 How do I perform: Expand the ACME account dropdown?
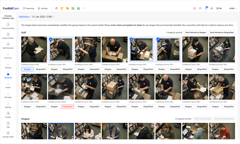point(233,8)
